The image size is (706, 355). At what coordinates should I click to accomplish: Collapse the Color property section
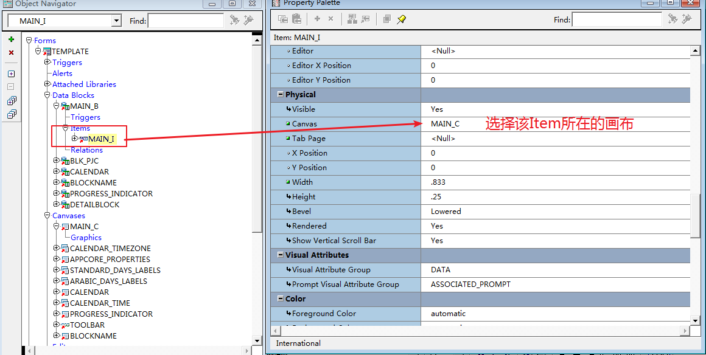(x=281, y=298)
